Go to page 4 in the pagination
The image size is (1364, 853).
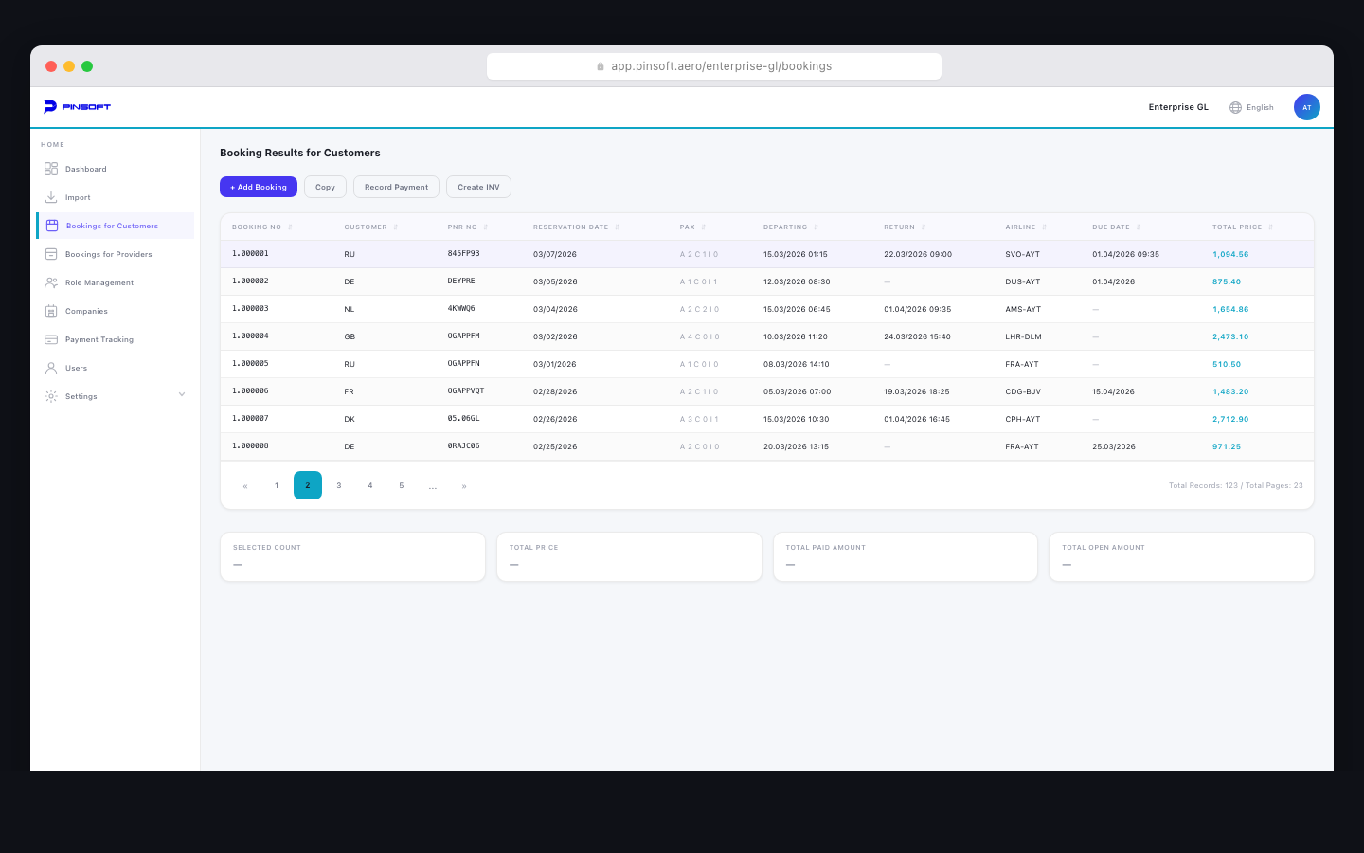[x=370, y=485]
